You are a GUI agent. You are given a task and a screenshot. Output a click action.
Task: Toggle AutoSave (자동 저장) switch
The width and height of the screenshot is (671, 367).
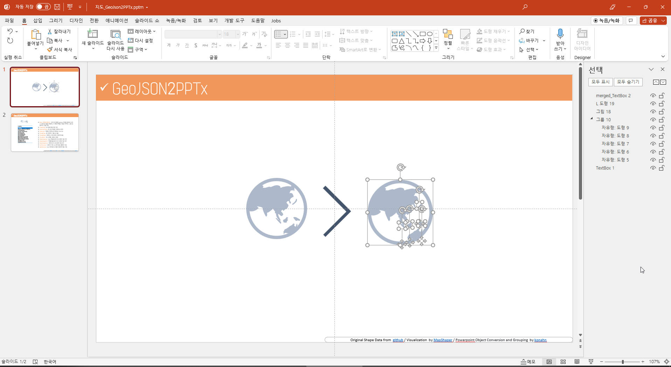pyautogui.click(x=43, y=7)
